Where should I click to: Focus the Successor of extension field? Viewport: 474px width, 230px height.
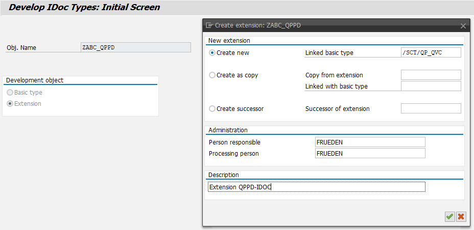[431, 108]
